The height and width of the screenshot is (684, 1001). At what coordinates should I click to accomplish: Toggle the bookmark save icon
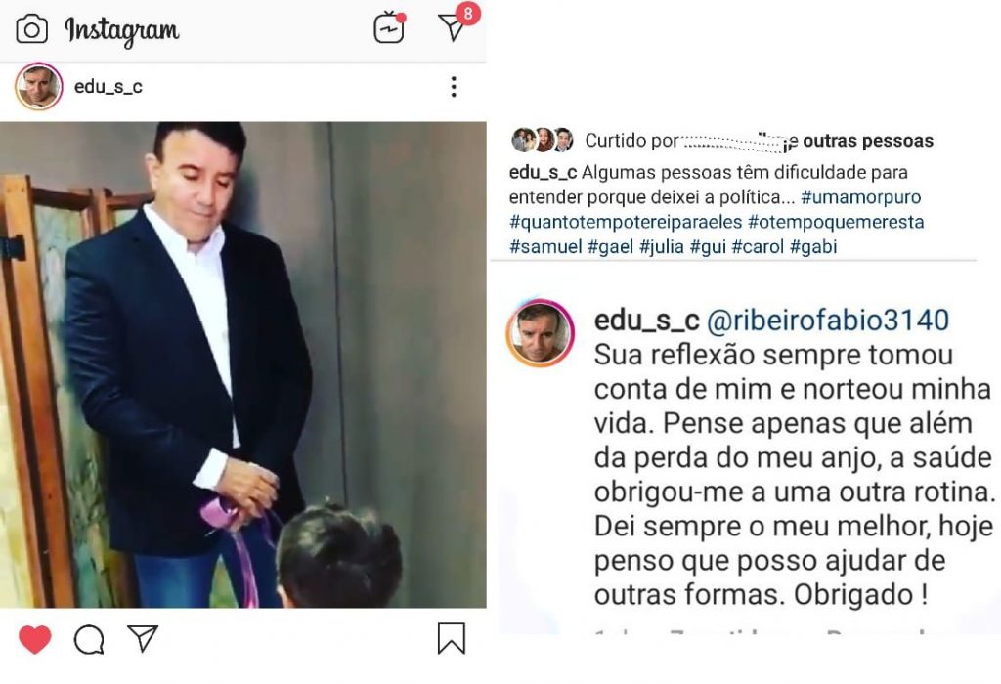coord(451,639)
